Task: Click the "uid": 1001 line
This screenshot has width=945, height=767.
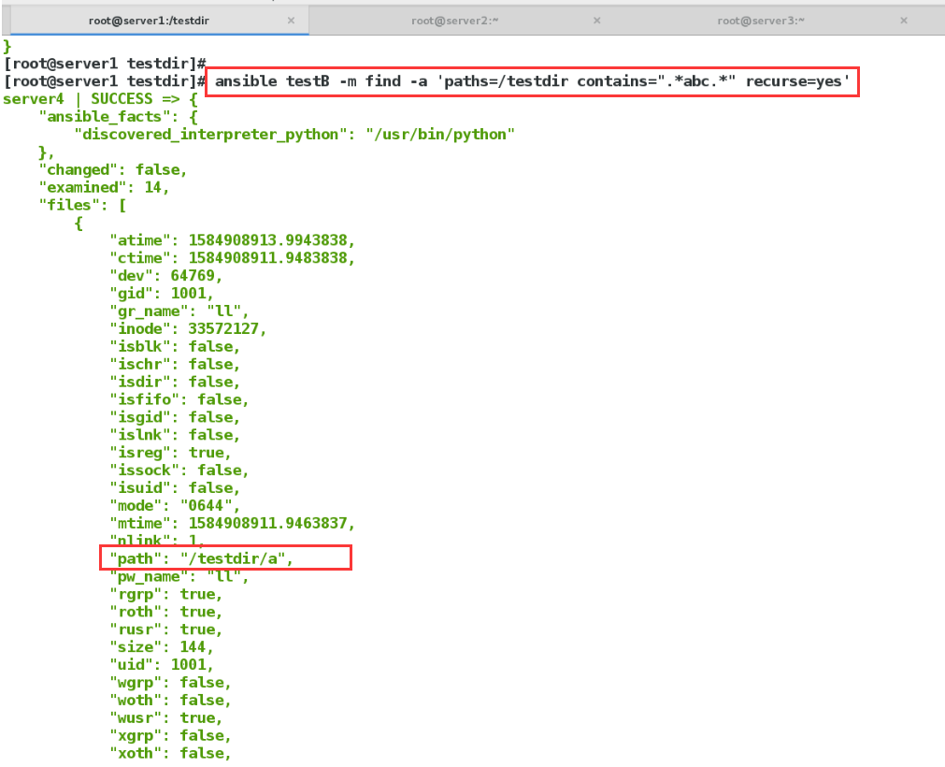Action: 162,665
